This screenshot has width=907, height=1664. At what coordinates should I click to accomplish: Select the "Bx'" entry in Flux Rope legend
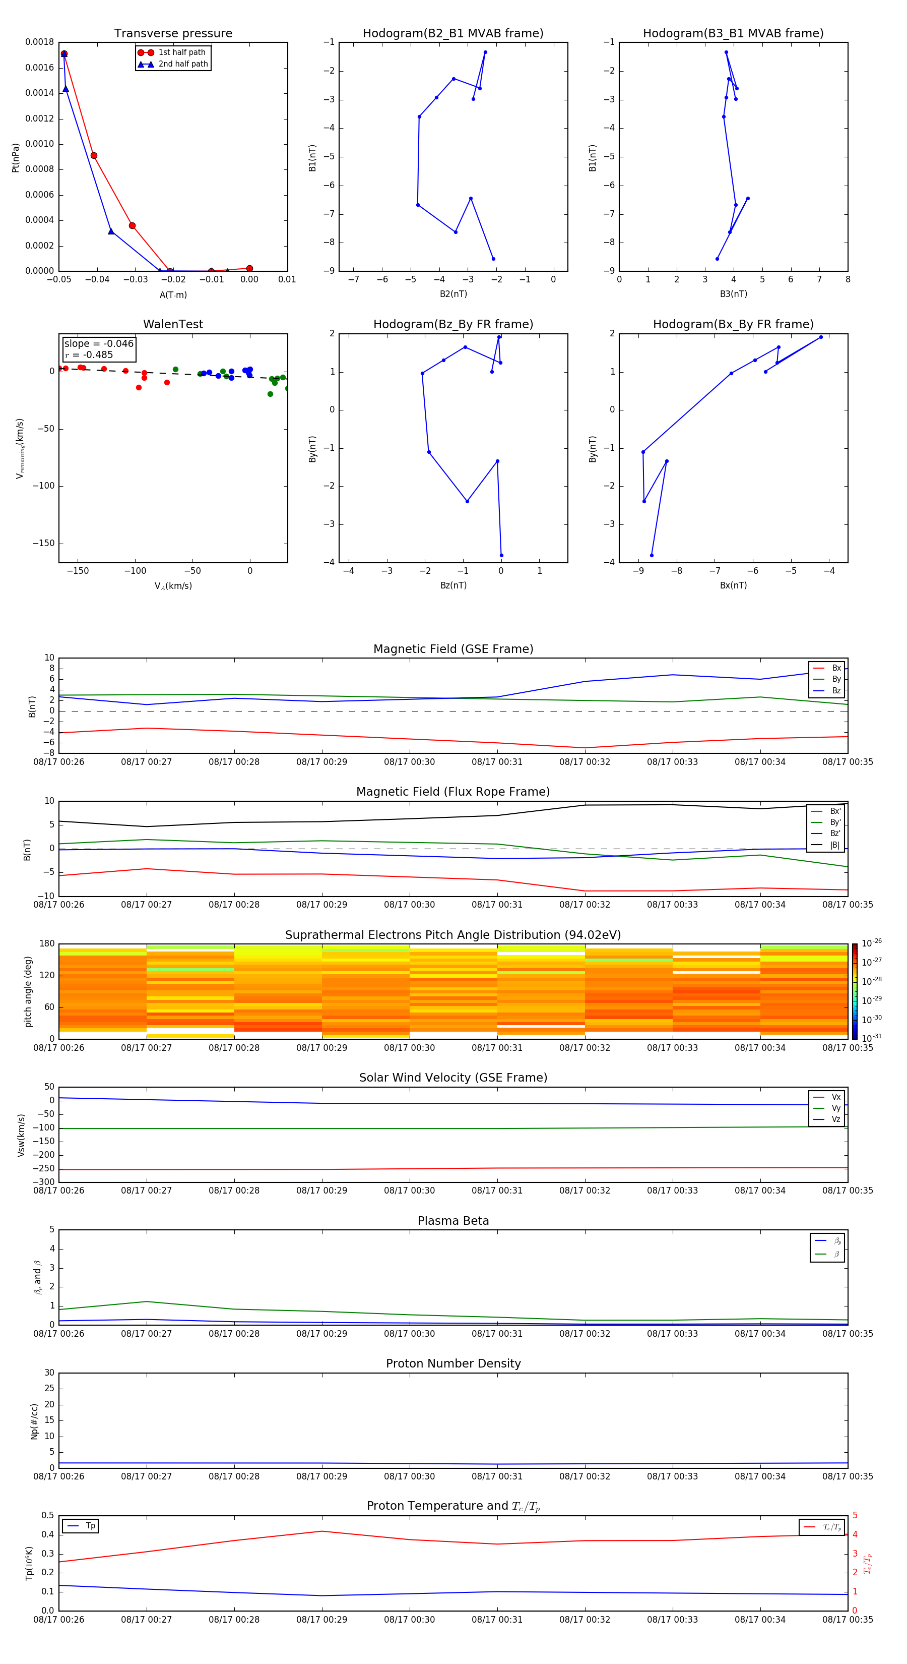click(826, 811)
